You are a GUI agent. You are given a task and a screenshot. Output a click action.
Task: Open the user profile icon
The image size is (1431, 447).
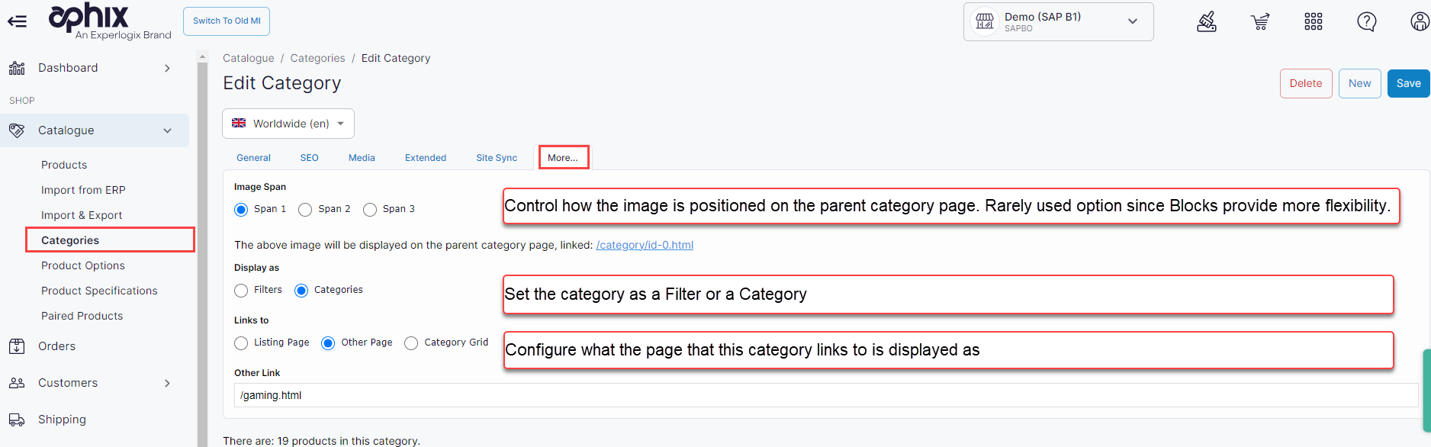pyautogui.click(x=1420, y=22)
